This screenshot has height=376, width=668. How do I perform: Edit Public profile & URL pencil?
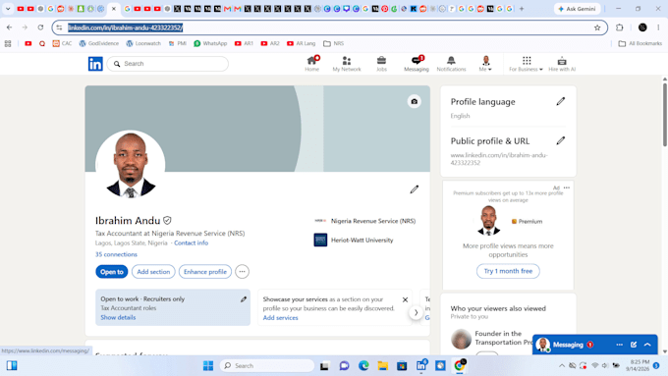pos(561,140)
